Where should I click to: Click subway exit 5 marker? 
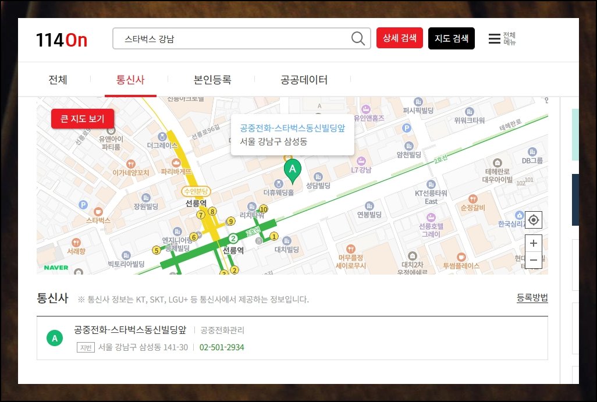156,250
